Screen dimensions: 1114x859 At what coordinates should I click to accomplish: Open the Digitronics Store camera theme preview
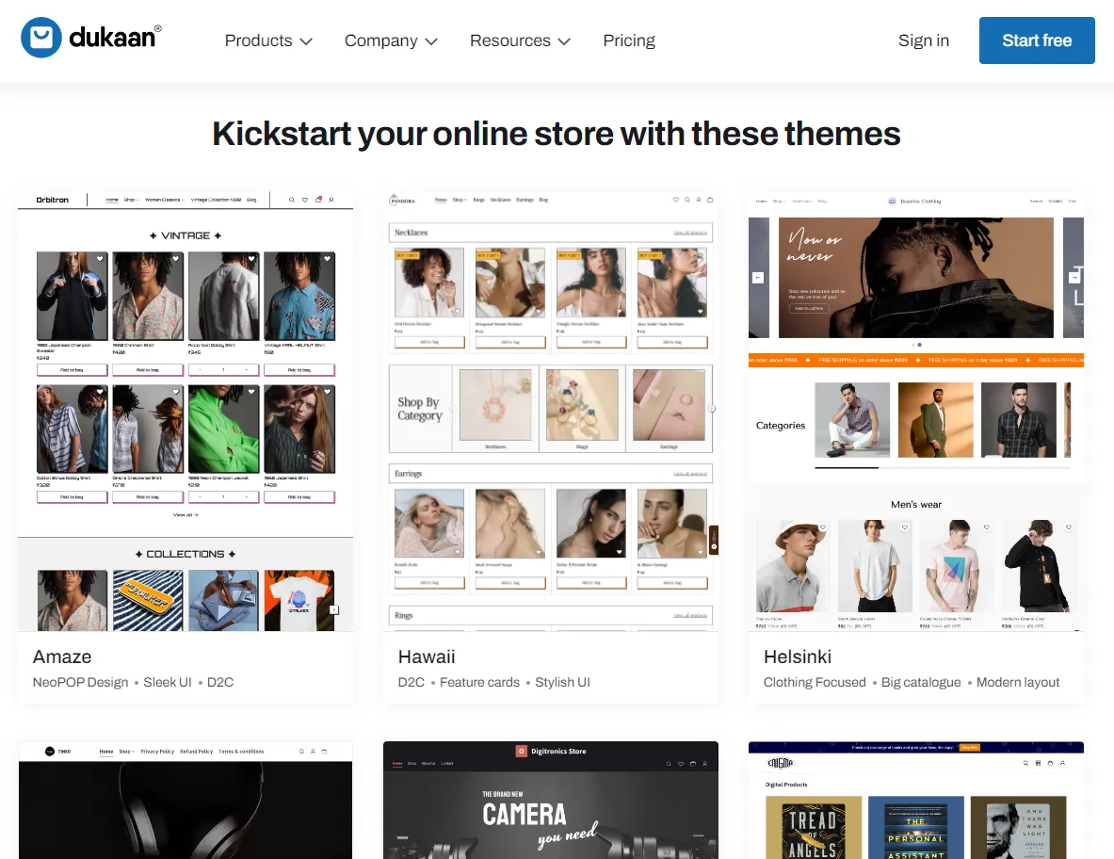click(551, 800)
